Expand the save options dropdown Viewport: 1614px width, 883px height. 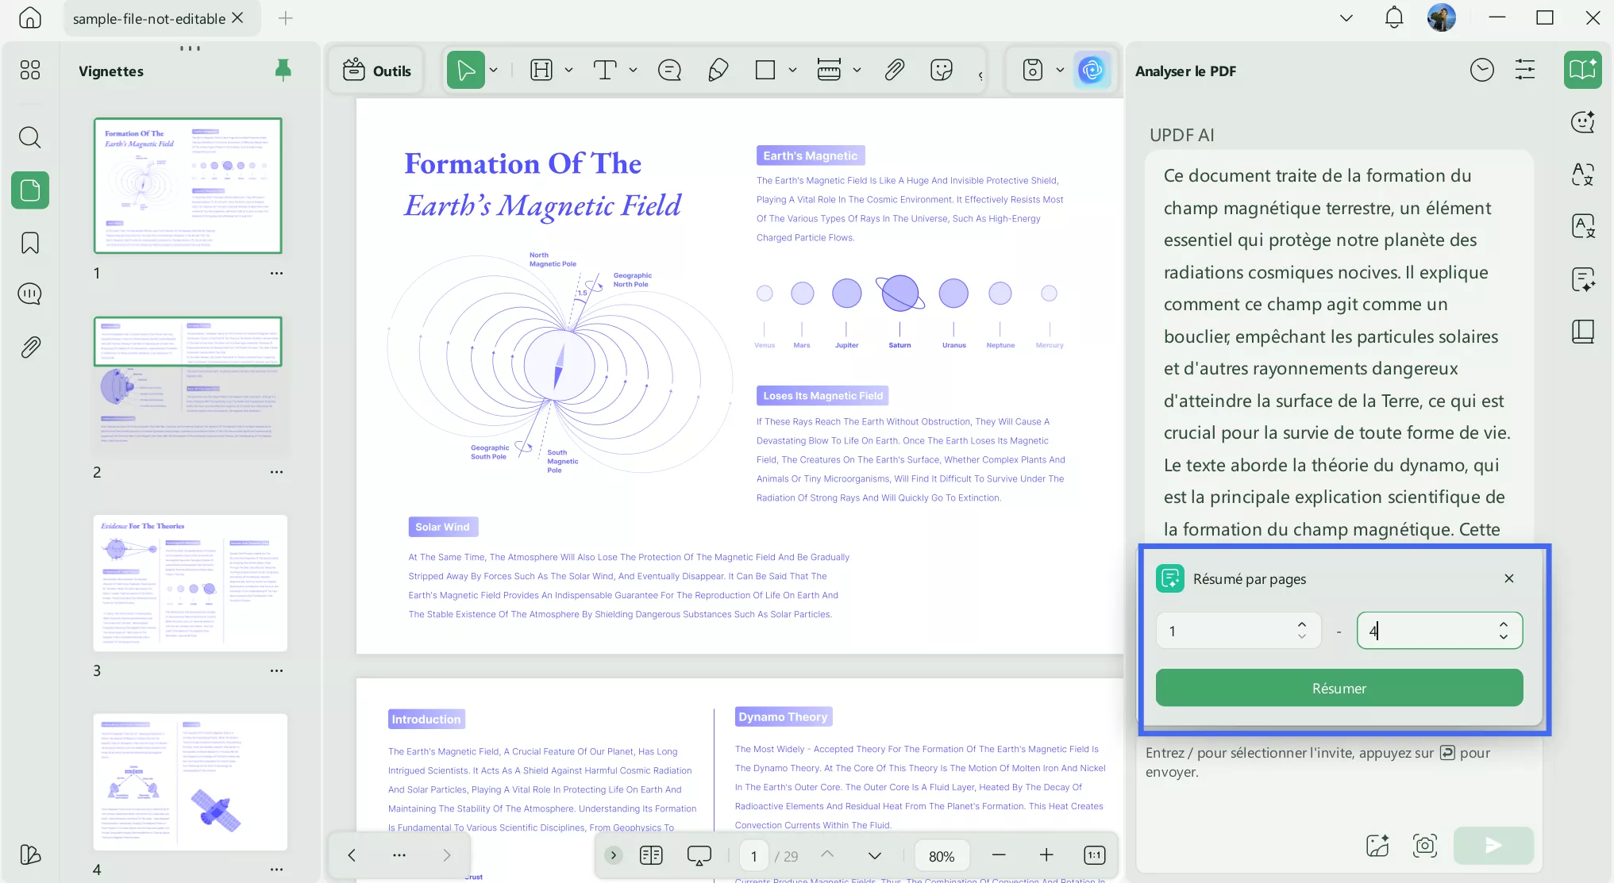point(1060,70)
